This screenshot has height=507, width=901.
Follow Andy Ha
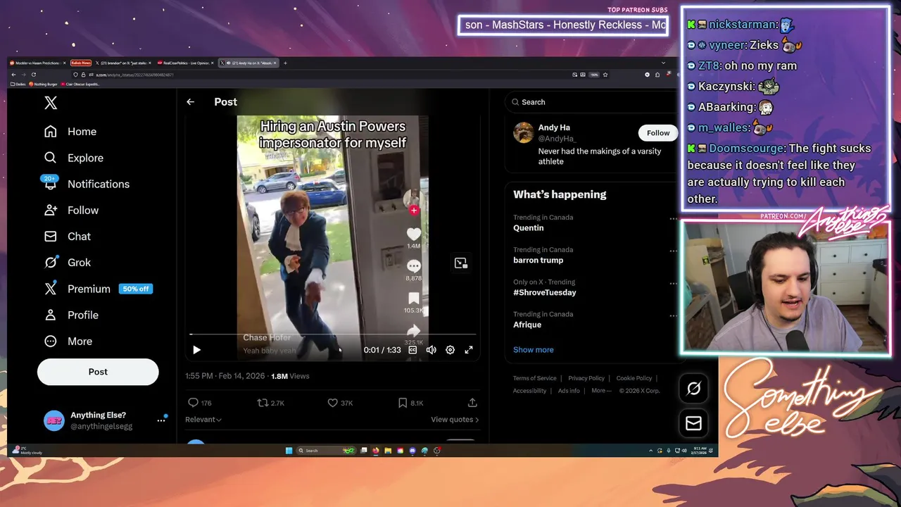658,133
